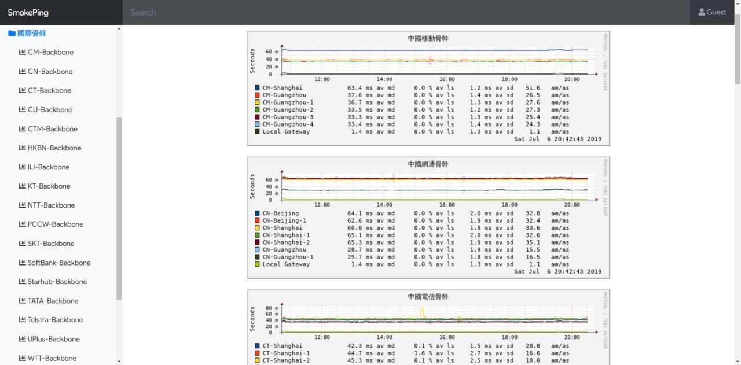Click chart icon next to PCCW-Backbone
741x365 pixels.
[22, 224]
